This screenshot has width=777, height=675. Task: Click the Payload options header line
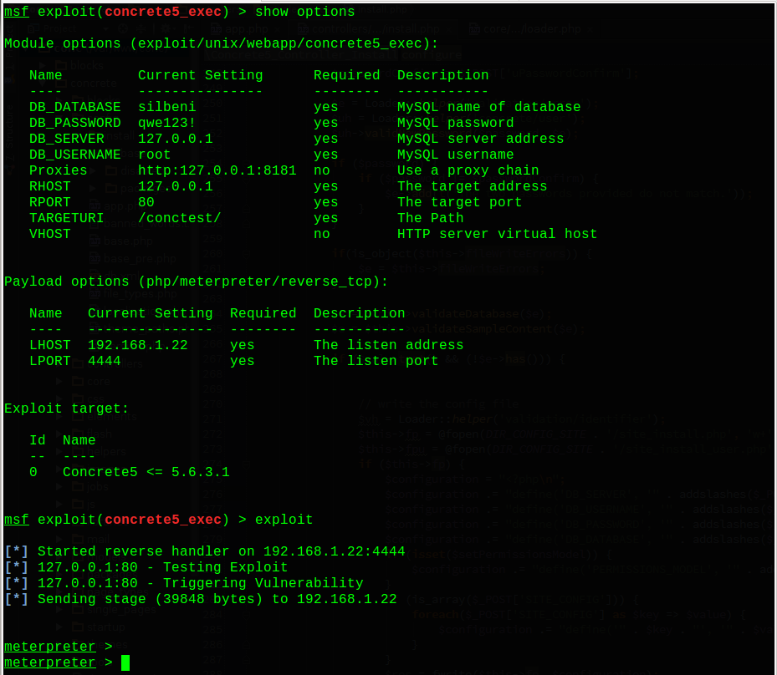pyautogui.click(x=196, y=282)
